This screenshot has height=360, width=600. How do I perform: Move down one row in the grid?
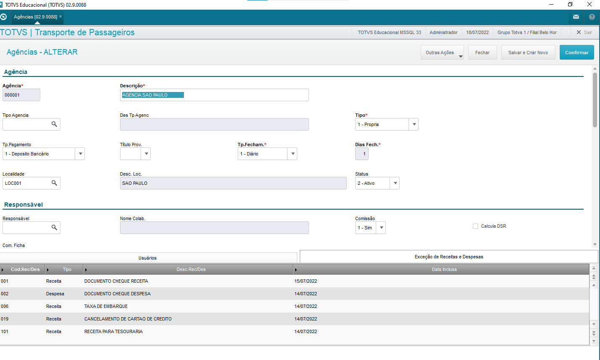tap(594, 324)
